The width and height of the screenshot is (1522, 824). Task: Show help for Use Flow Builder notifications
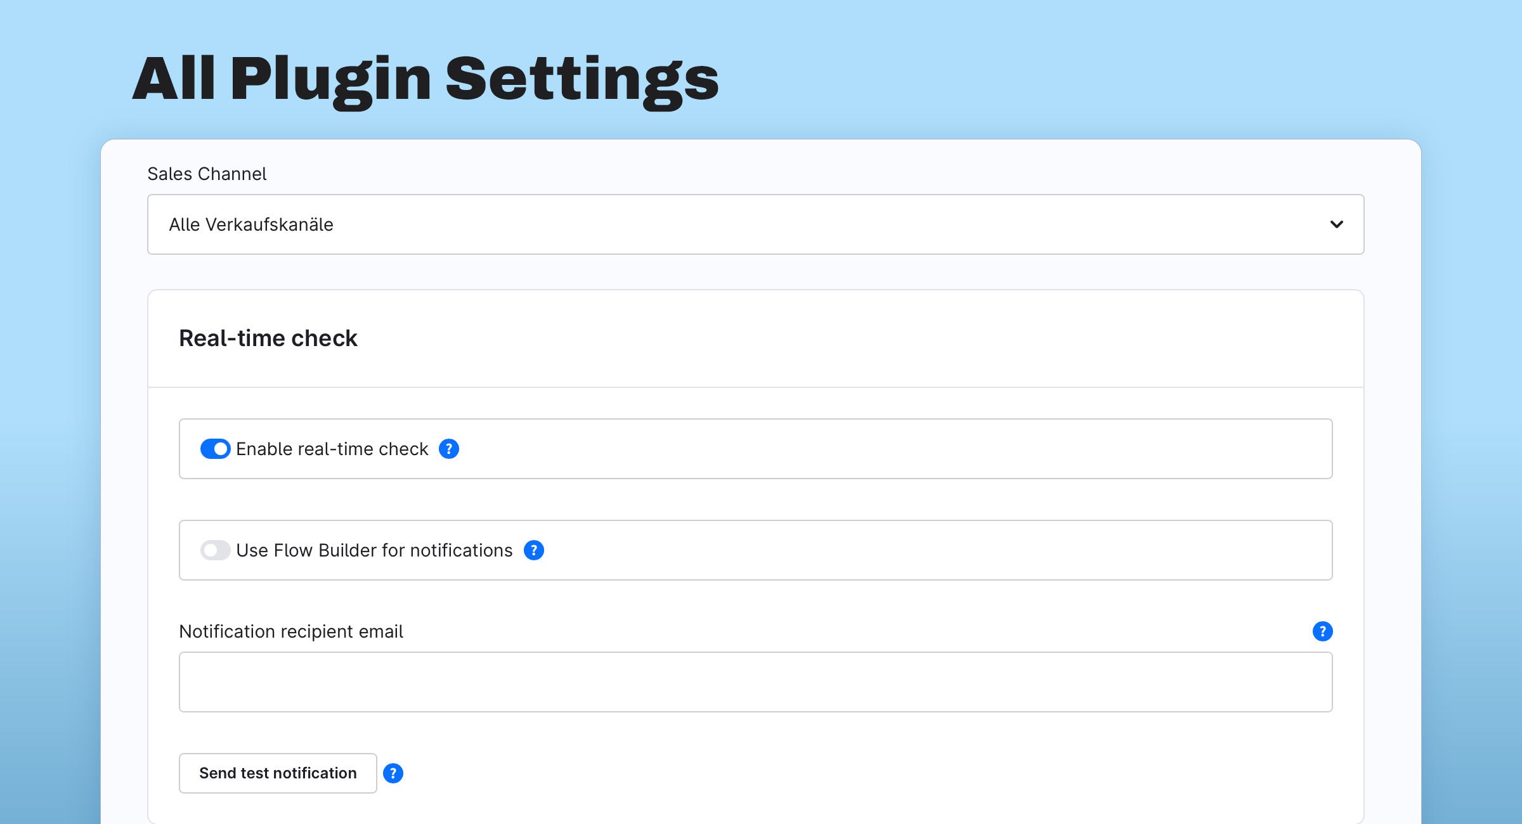[x=534, y=550]
